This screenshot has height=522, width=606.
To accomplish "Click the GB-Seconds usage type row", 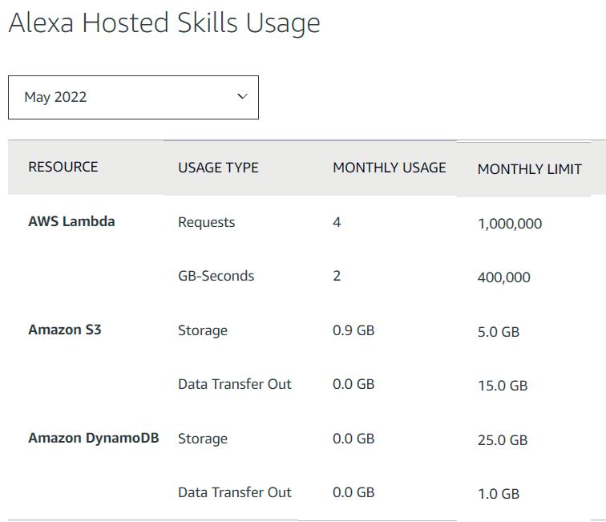I will point(216,276).
